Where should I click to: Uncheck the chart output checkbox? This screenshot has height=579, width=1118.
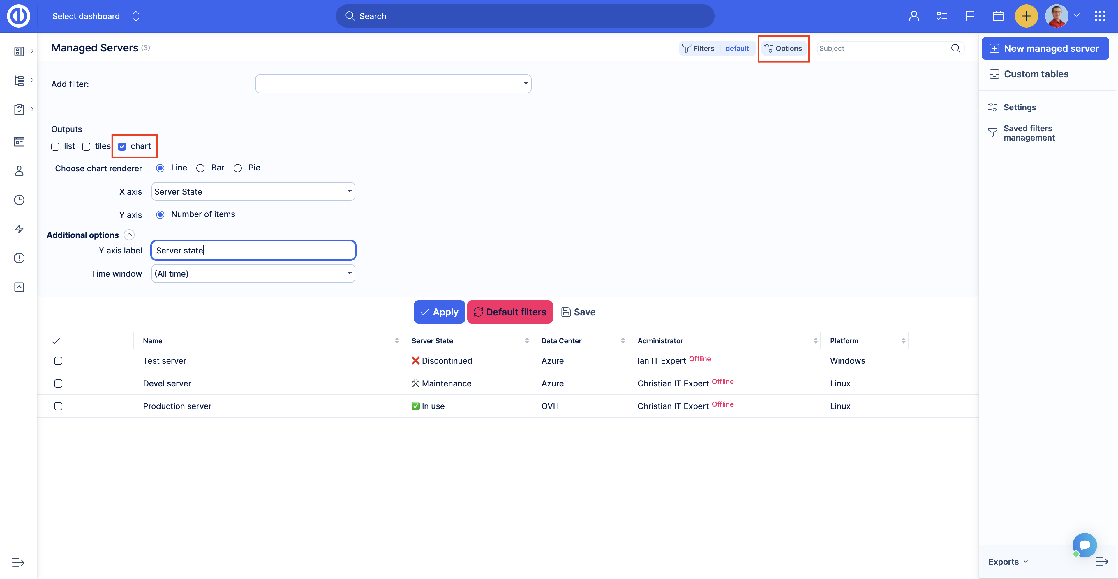tap(122, 146)
